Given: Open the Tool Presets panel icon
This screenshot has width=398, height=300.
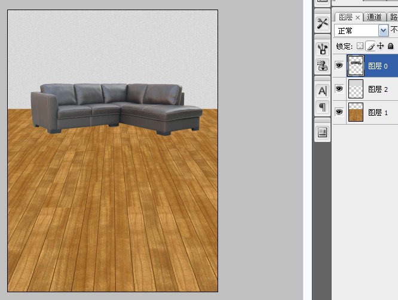Looking at the screenshot, I should [x=322, y=24].
